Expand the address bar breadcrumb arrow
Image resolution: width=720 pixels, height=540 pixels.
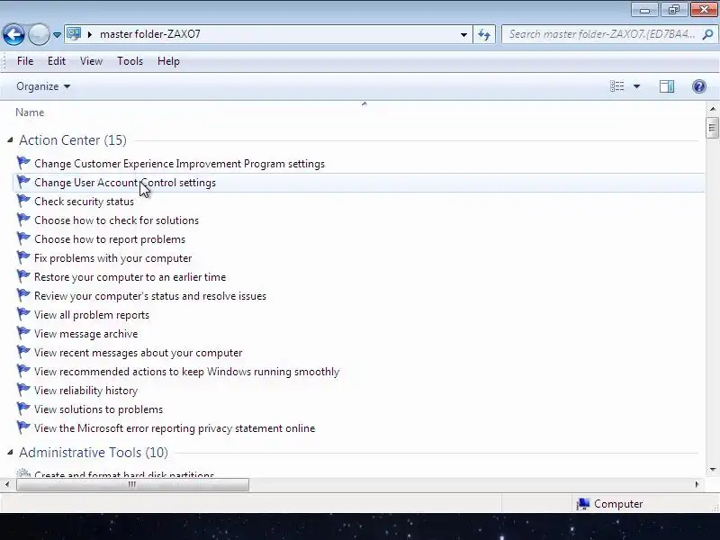click(90, 34)
